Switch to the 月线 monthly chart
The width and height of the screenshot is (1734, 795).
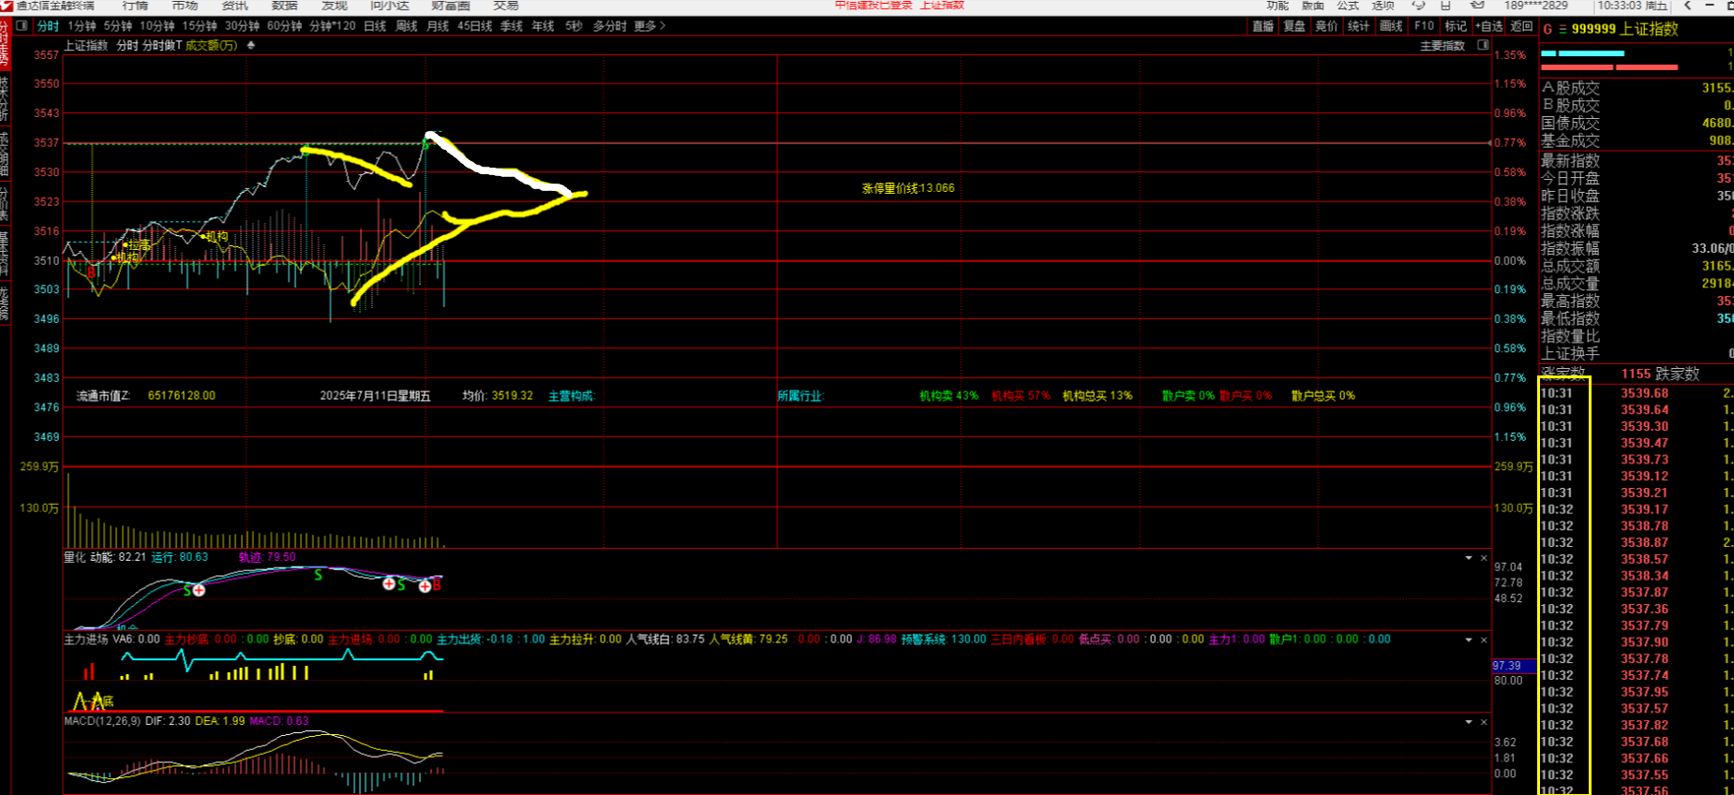(438, 26)
